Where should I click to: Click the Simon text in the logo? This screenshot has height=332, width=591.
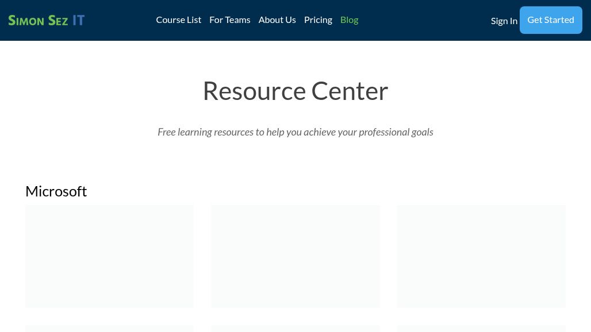(x=27, y=20)
